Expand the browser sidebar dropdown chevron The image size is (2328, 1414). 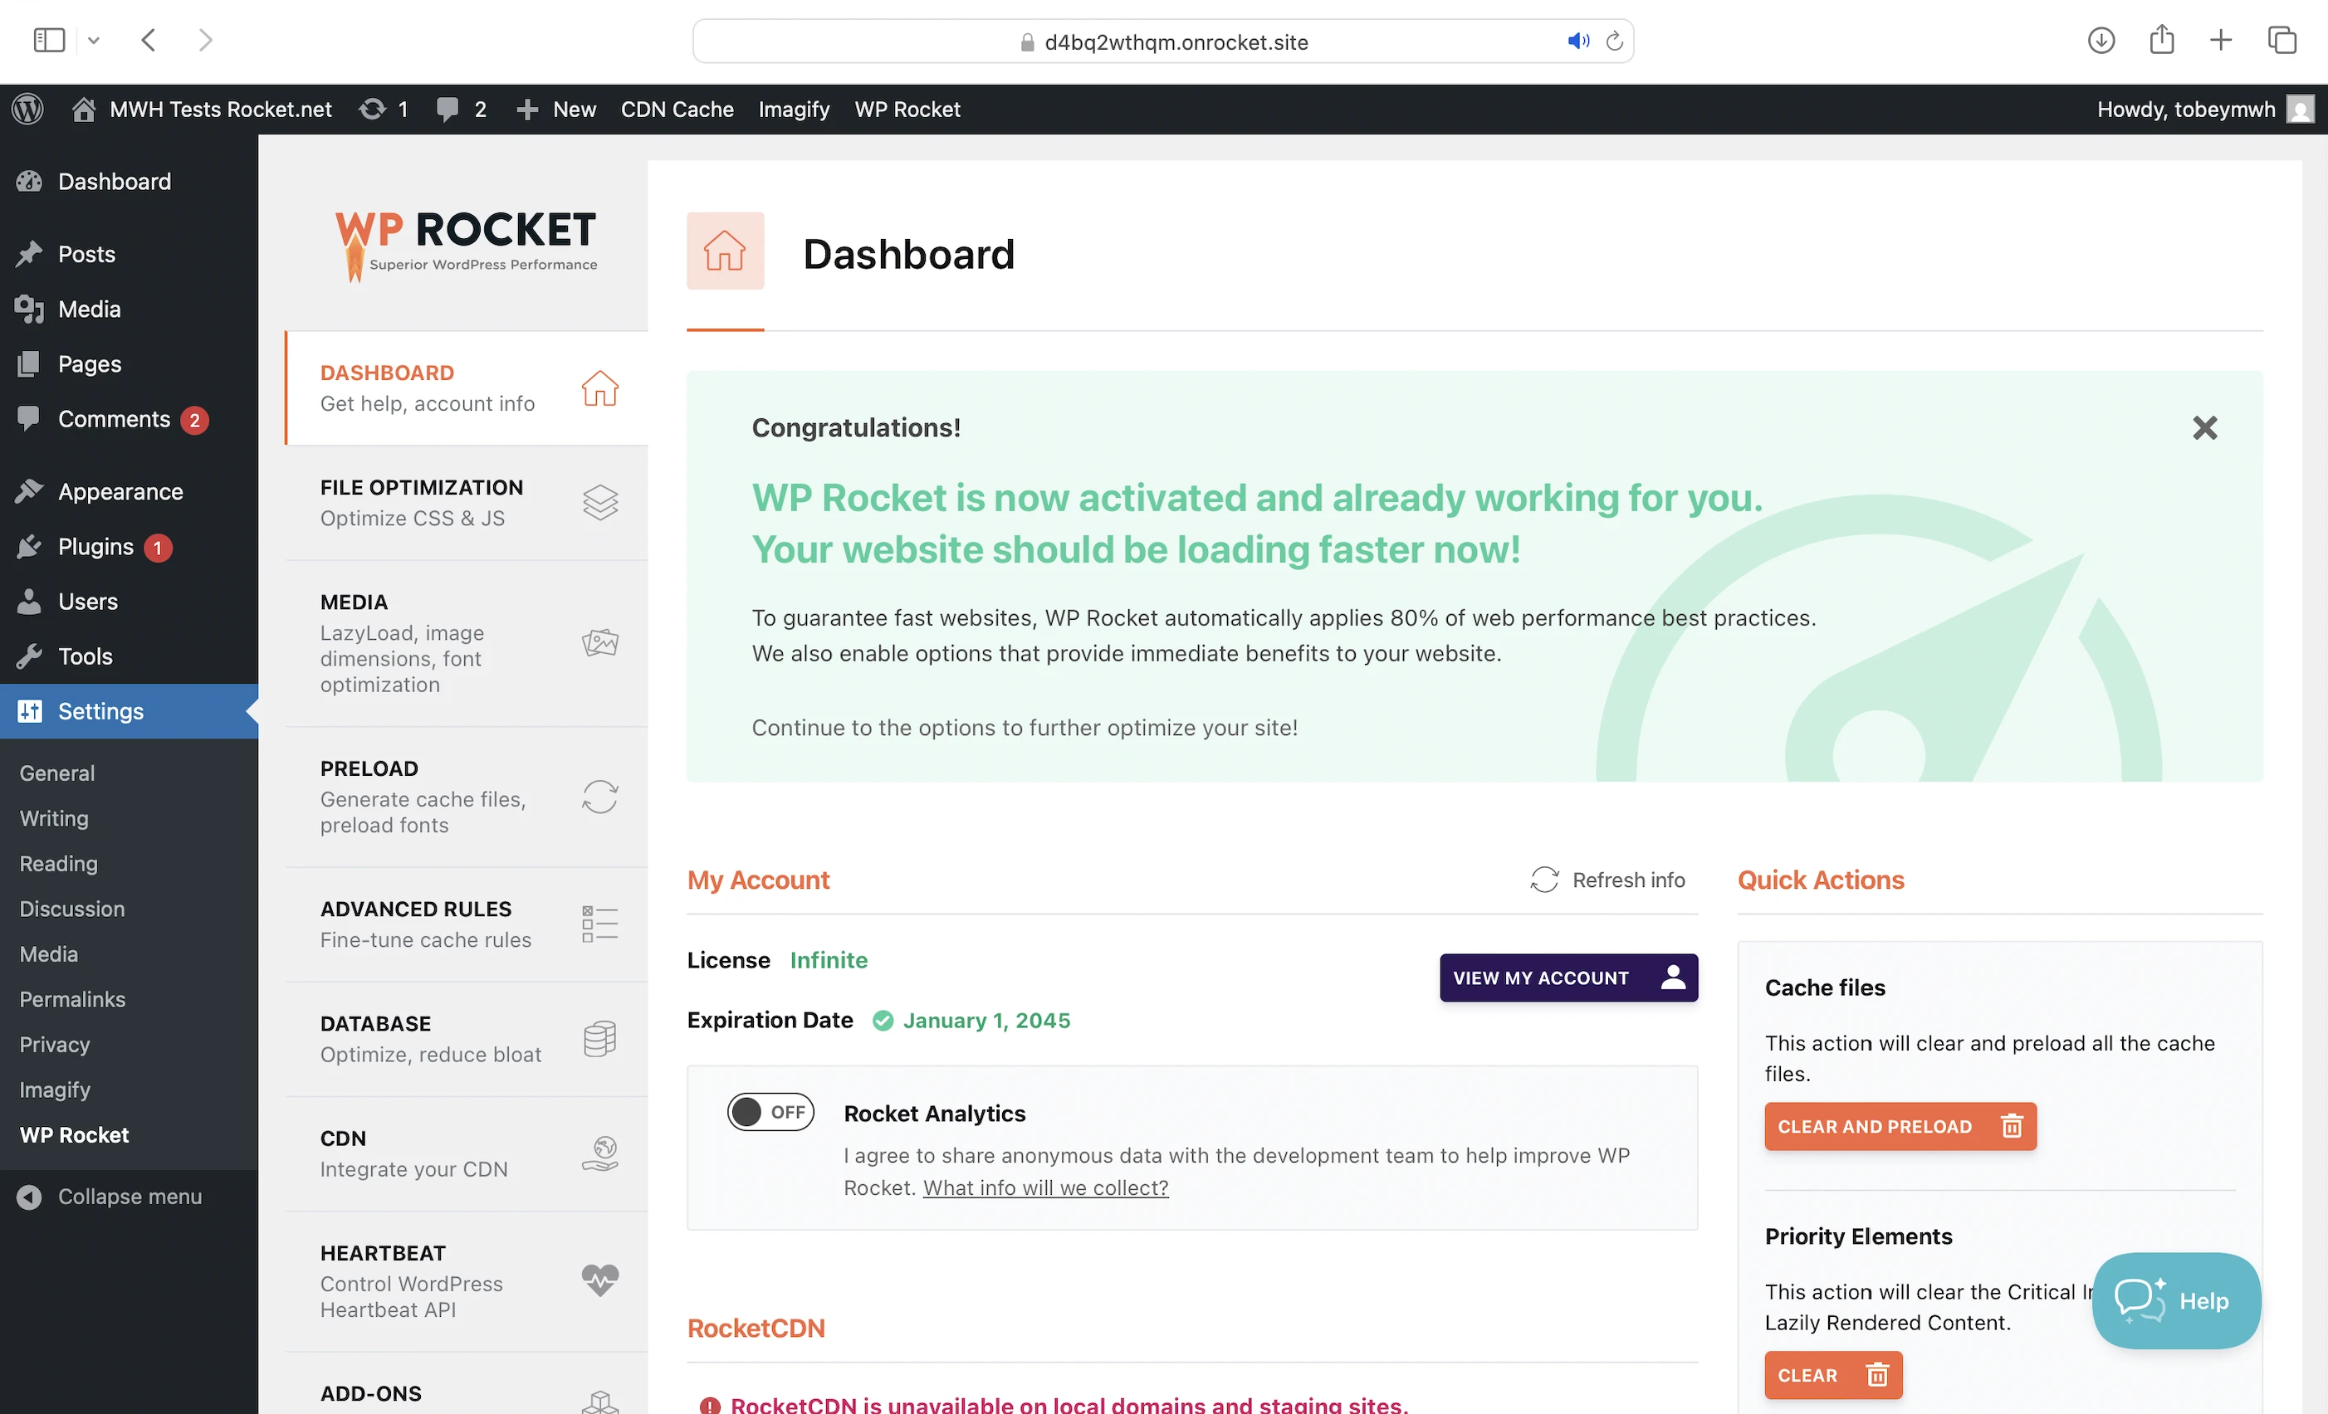tap(94, 41)
